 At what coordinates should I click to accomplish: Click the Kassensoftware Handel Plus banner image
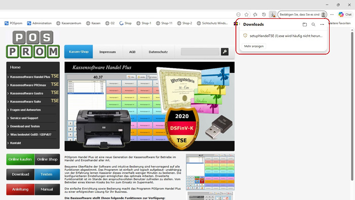(x=150, y=106)
